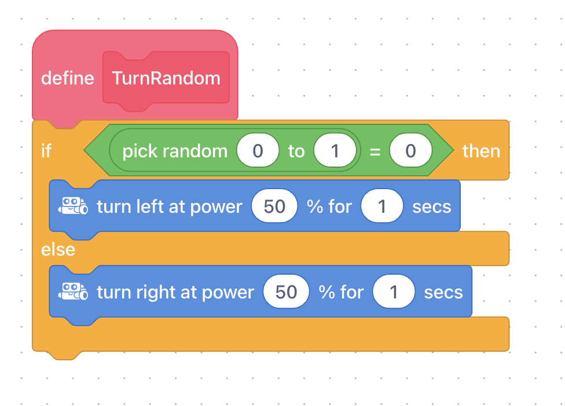Edit turn right power value 50

point(286,291)
